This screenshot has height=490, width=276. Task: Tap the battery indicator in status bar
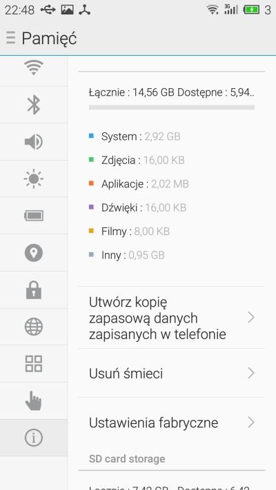point(251,10)
